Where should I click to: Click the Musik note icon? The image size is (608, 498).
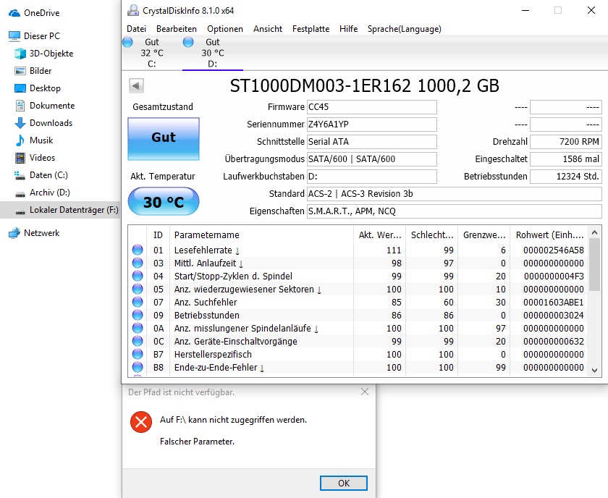pyautogui.click(x=20, y=140)
